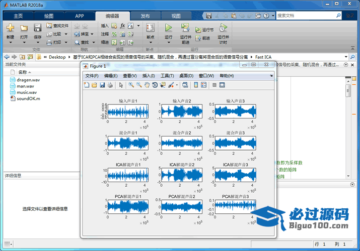The image size is (360, 251).
Task: Open Tools (工具(T)) menu in Figure 1
Action: pos(167,76)
